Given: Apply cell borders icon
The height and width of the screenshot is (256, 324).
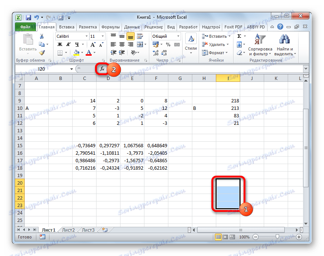Looking at the screenshot, I should coord(60,53).
